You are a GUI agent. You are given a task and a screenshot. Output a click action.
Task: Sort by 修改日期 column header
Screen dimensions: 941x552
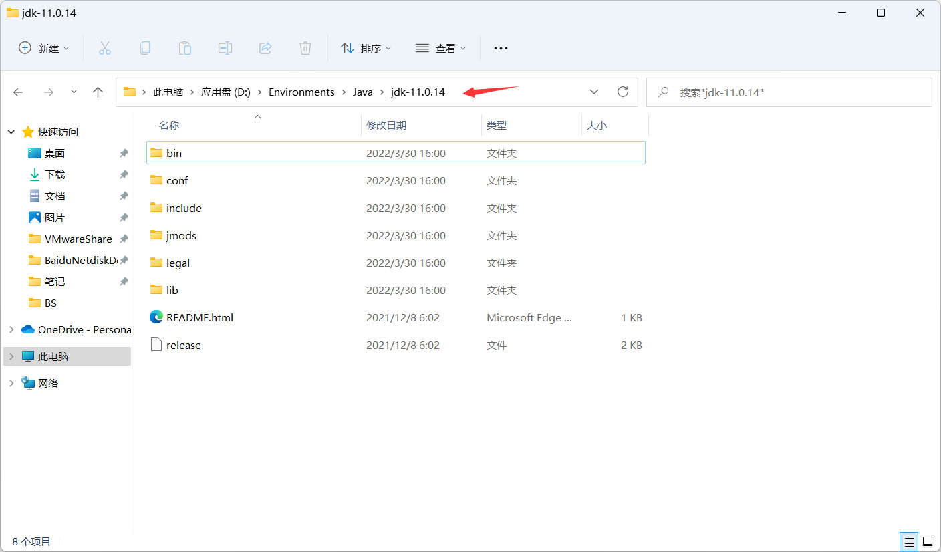click(x=386, y=125)
